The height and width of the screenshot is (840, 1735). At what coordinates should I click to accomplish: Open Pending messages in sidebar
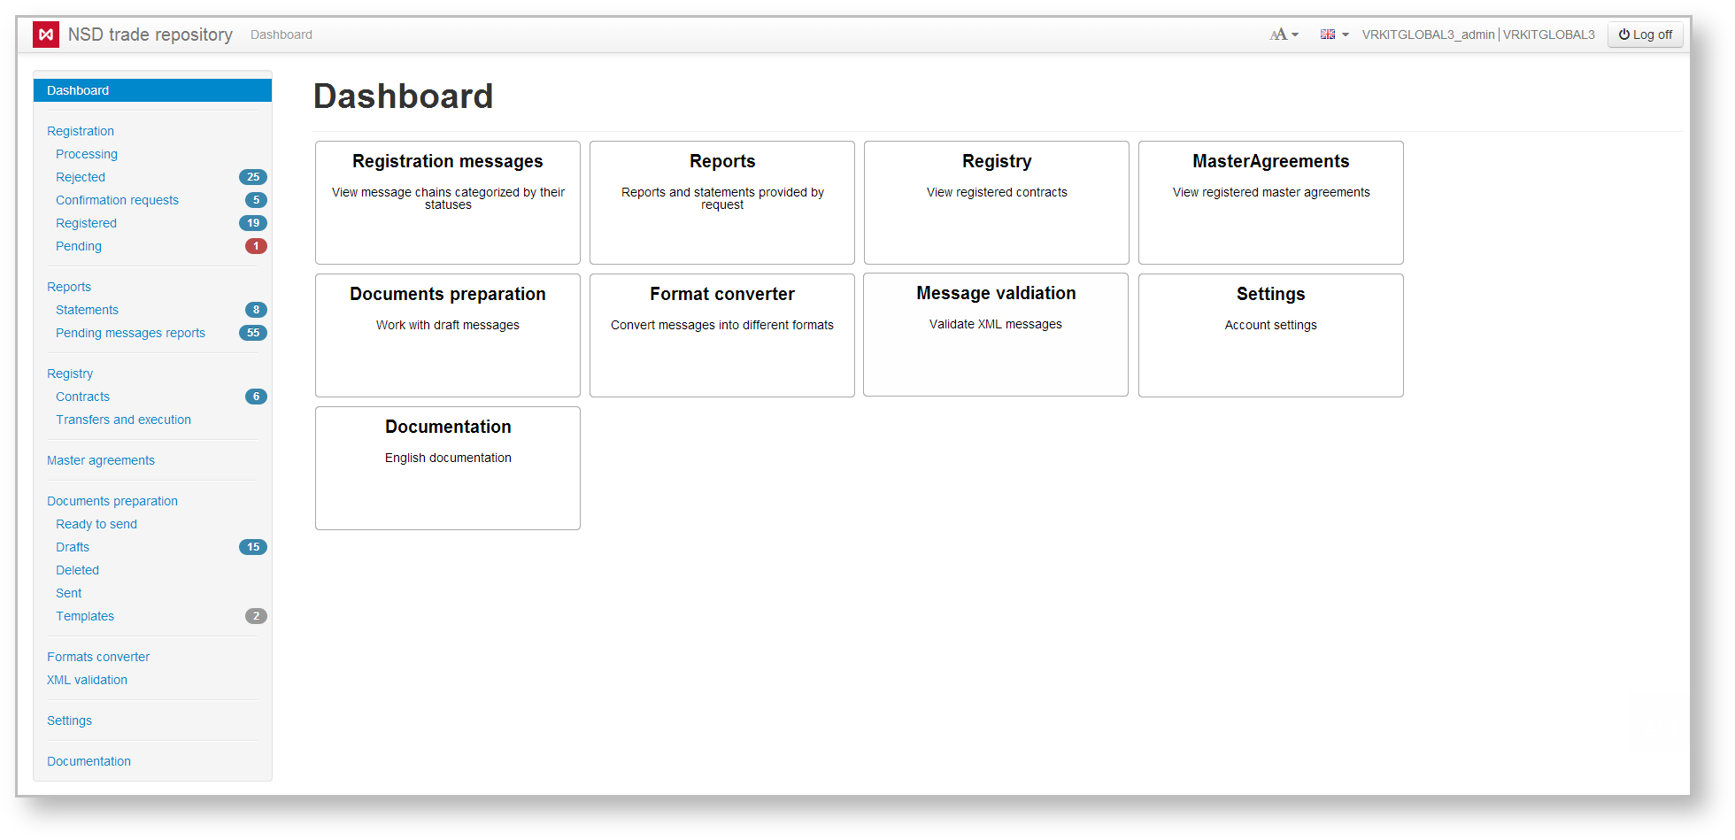(x=79, y=246)
